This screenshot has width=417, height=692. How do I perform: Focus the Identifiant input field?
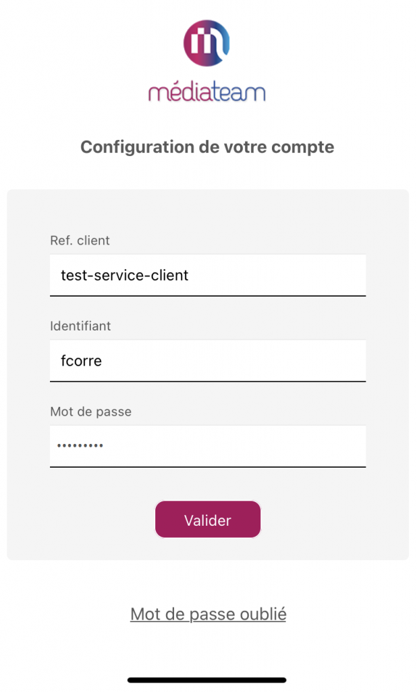tap(208, 361)
